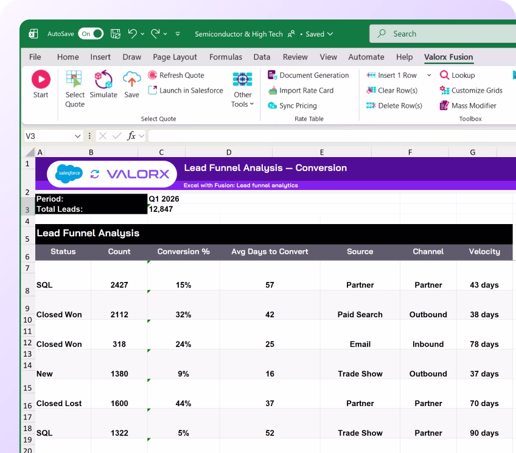The height and width of the screenshot is (453, 516).
Task: Click the Insert 1 Row icon
Action: coord(371,75)
